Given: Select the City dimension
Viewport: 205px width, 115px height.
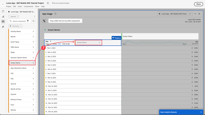Looking at the screenshot, I should coord(22,73).
